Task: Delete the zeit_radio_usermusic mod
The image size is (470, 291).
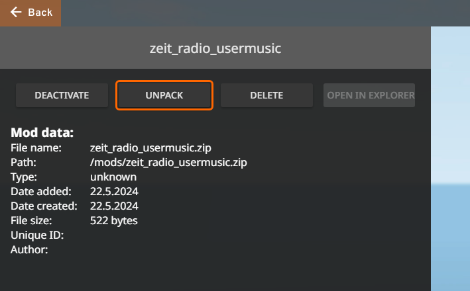Action: tap(266, 95)
